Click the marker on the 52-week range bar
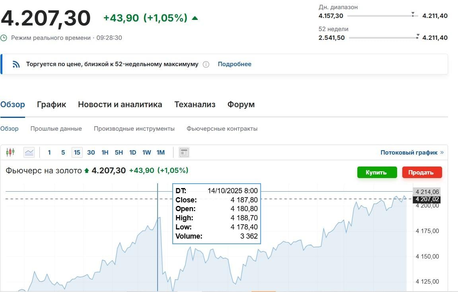Image resolution: width=458 pixels, height=292 pixels. pos(417,36)
